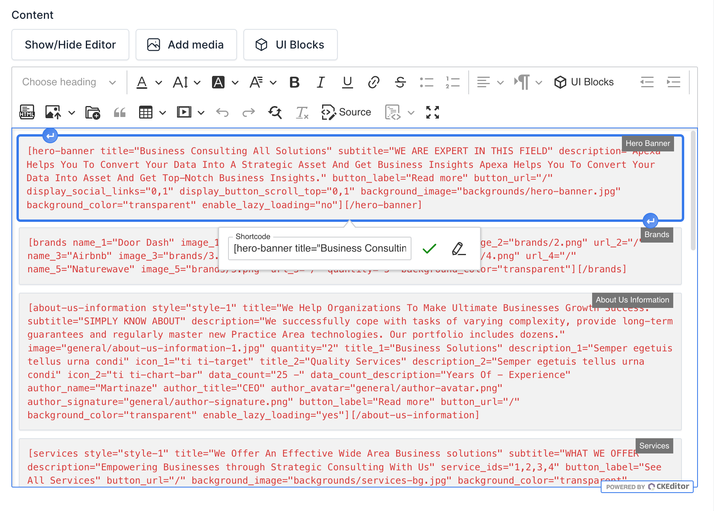Image resolution: width=714 pixels, height=511 pixels.
Task: Switch to Source editing mode
Action: (346, 112)
